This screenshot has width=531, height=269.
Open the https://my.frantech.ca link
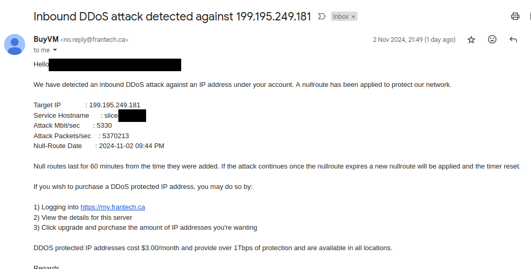[113, 207]
